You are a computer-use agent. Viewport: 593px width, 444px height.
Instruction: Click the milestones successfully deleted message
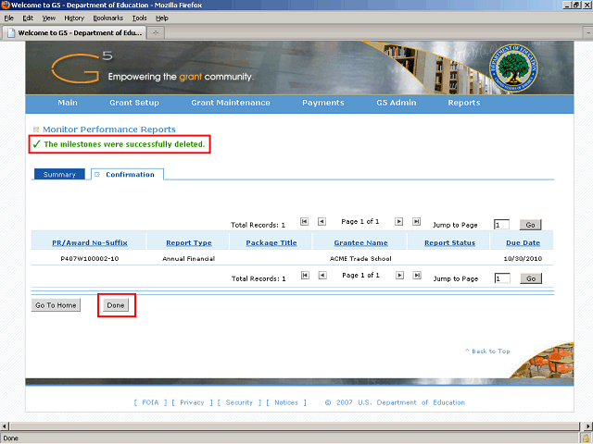pyautogui.click(x=124, y=144)
